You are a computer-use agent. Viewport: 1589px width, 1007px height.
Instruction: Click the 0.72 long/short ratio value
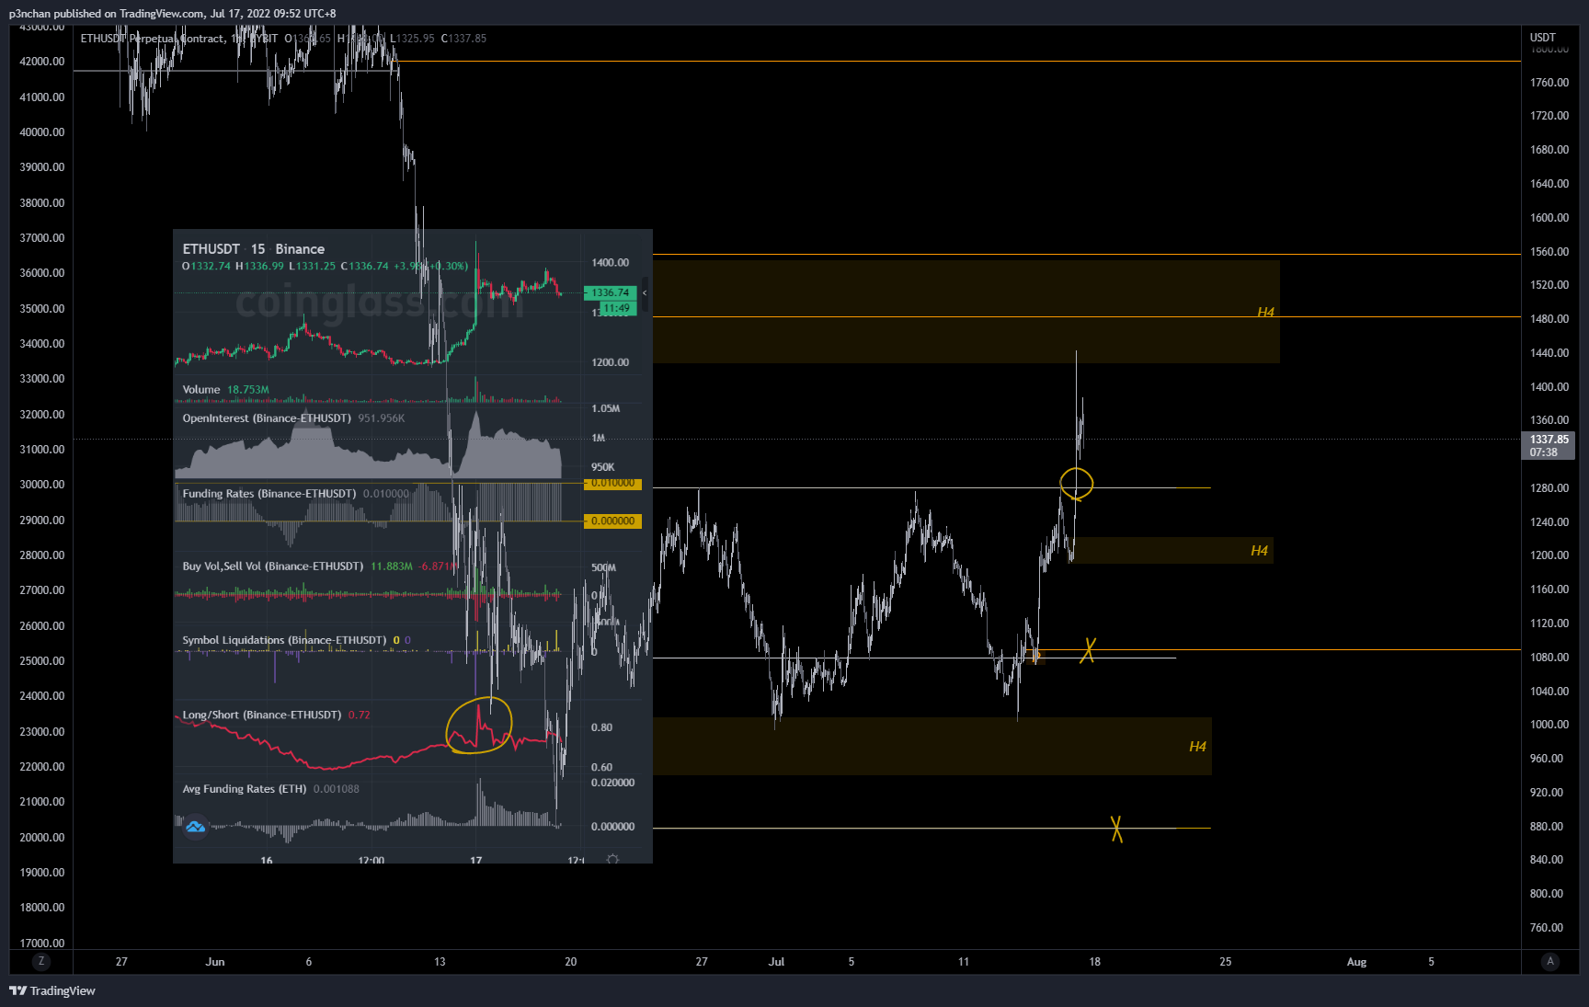click(x=360, y=715)
